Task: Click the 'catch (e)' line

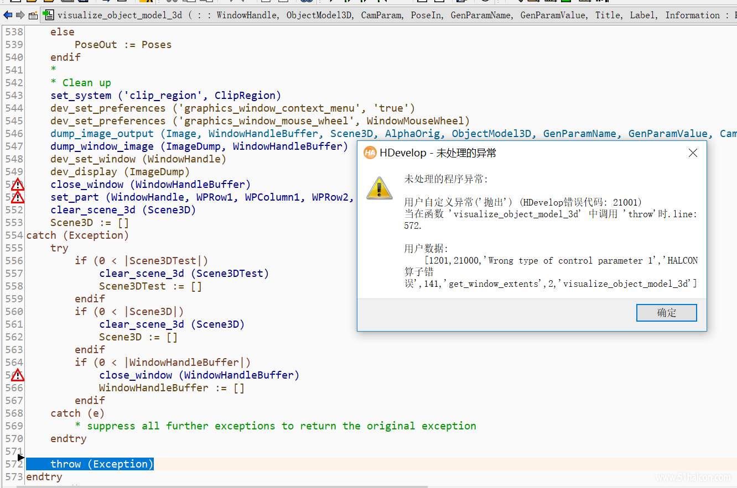Action: pyautogui.click(x=77, y=413)
